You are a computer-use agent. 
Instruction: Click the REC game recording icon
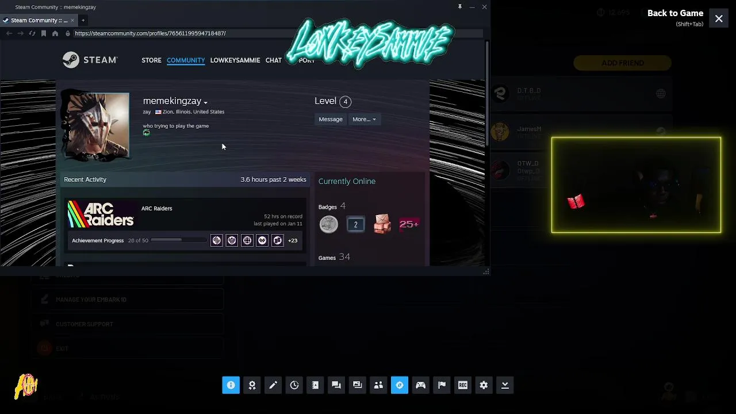coord(463,385)
